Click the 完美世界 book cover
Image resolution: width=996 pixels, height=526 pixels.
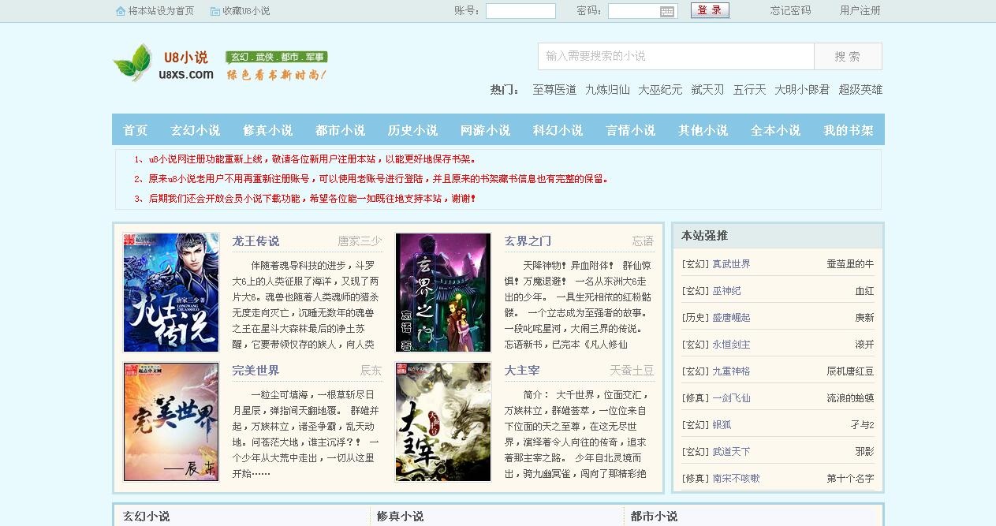(x=171, y=422)
